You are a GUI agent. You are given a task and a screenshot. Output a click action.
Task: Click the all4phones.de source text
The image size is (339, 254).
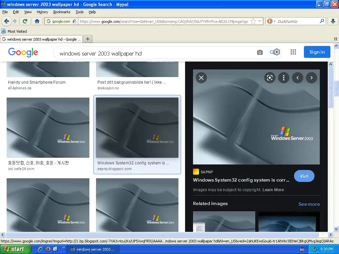[x=20, y=88]
